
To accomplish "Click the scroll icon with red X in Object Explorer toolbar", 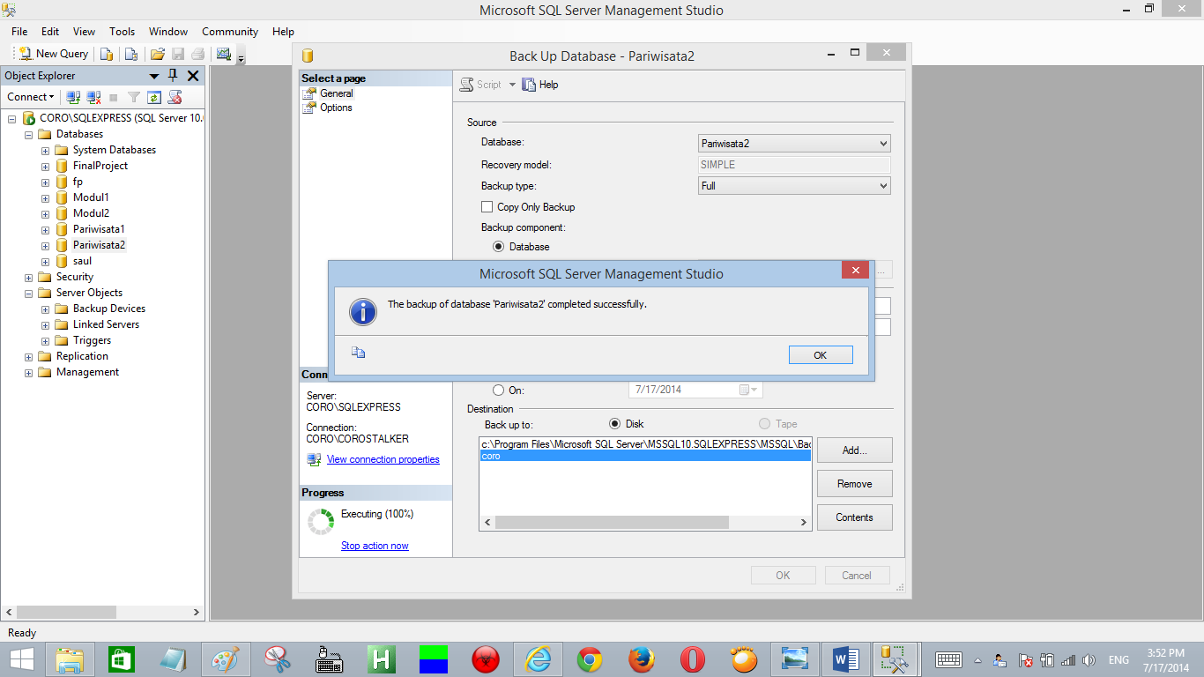I will [x=175, y=97].
